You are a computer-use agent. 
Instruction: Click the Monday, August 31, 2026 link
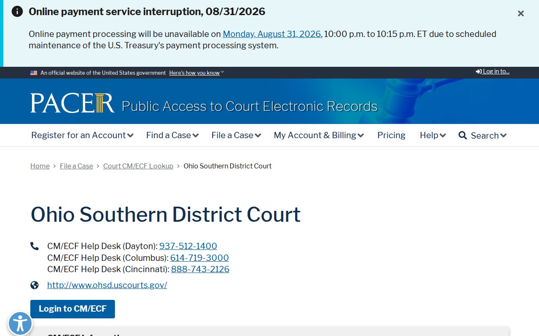pyautogui.click(x=272, y=34)
